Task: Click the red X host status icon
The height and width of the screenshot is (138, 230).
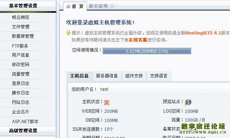Action: (x=107, y=102)
